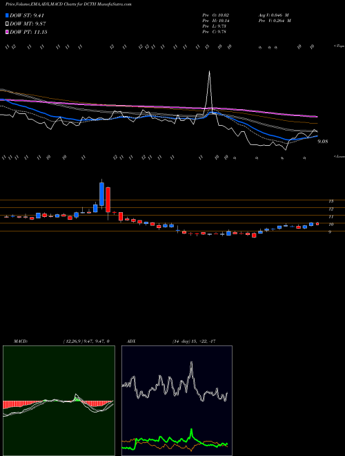Image resolution: width=345 pixels, height=456 pixels.
Task: Select the 'DOW PT: 11.15' legend text
Action: [x=28, y=32]
